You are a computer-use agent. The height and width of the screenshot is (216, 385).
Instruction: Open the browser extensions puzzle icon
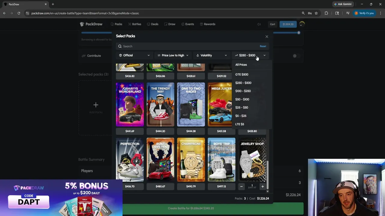pyautogui.click(x=326, y=13)
